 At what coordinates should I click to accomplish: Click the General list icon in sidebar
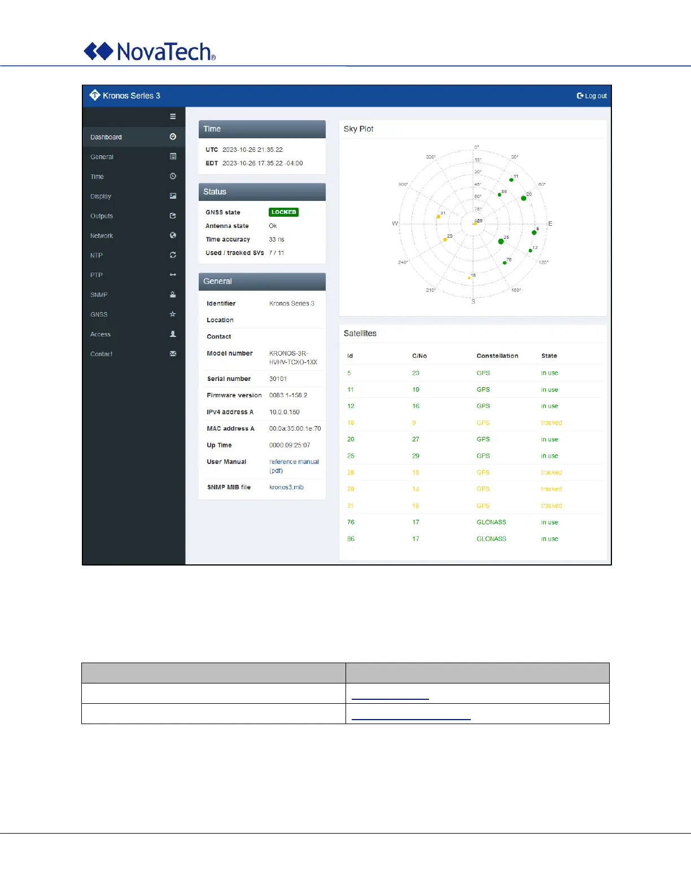click(x=173, y=156)
